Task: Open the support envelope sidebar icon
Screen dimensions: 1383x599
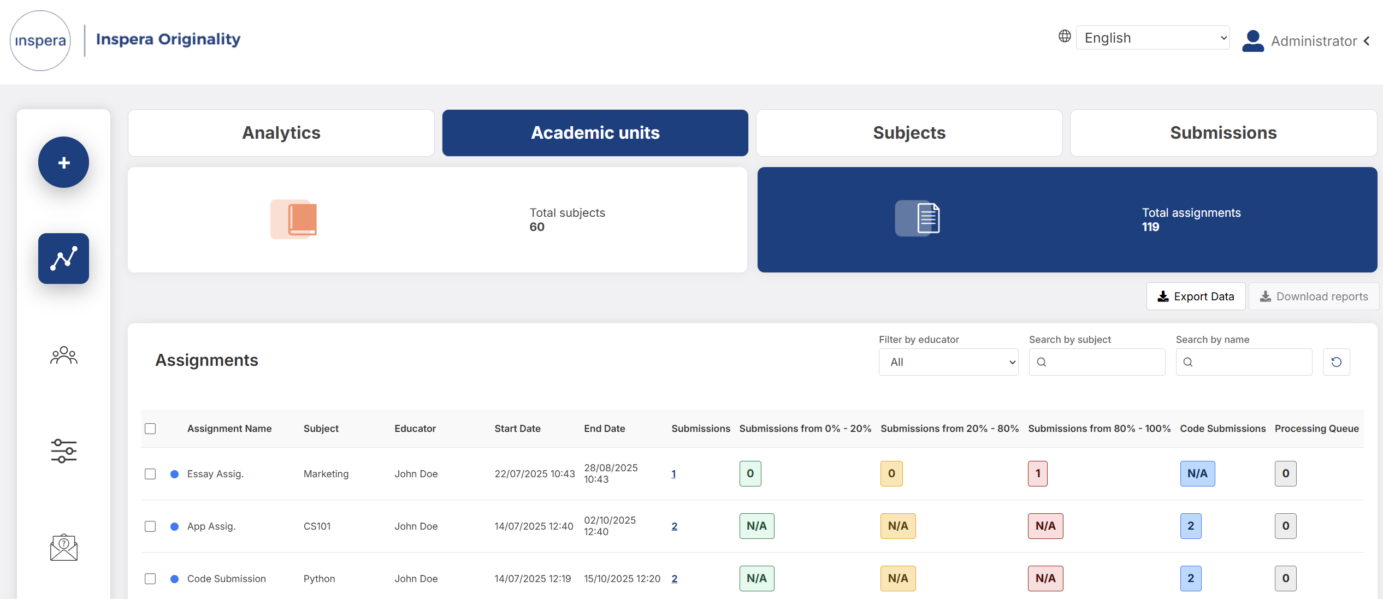Action: 63,547
